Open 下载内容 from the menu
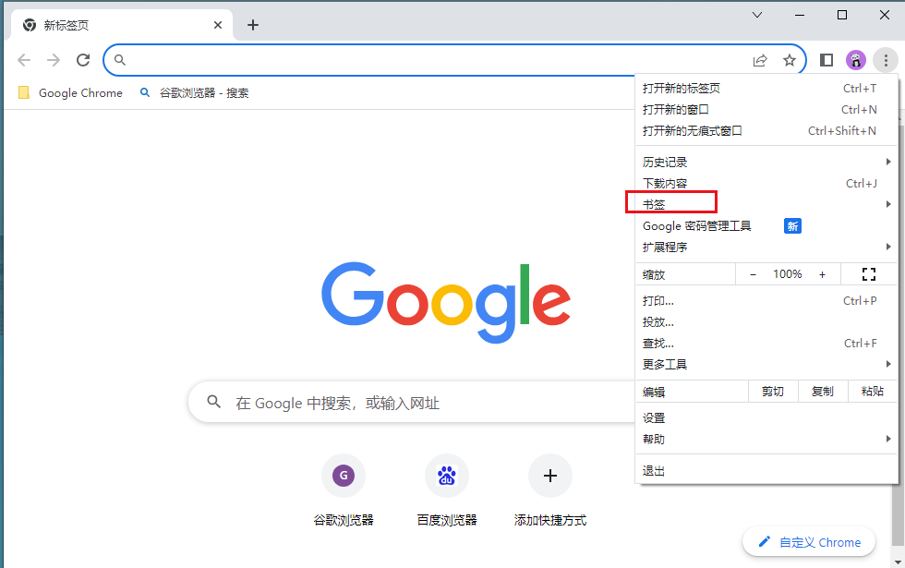 click(x=766, y=184)
